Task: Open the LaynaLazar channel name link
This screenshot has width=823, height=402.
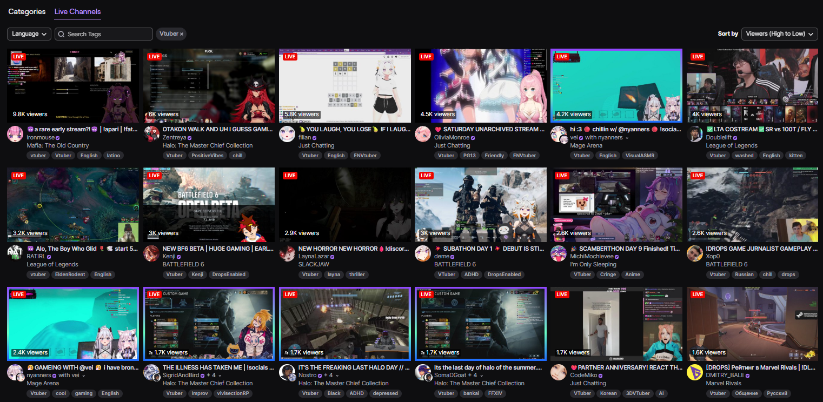Action: [x=315, y=257]
